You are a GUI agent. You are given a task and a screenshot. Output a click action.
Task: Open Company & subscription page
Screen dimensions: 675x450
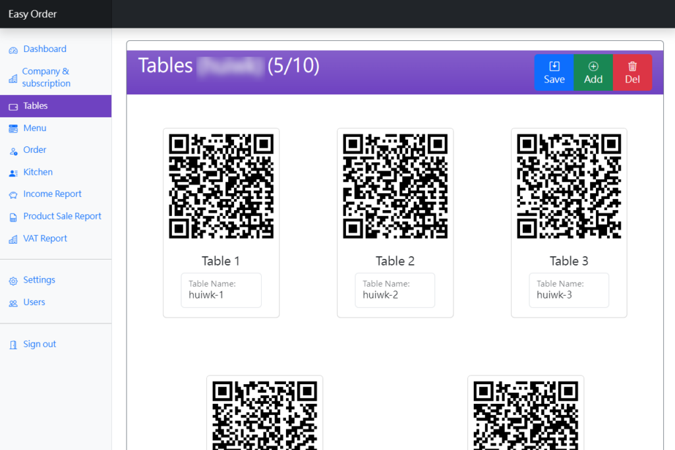46,78
